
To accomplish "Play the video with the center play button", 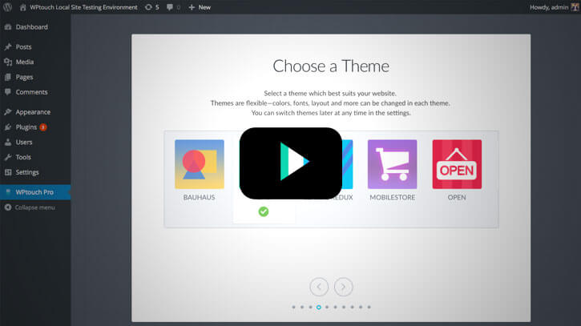I will pos(291,163).
